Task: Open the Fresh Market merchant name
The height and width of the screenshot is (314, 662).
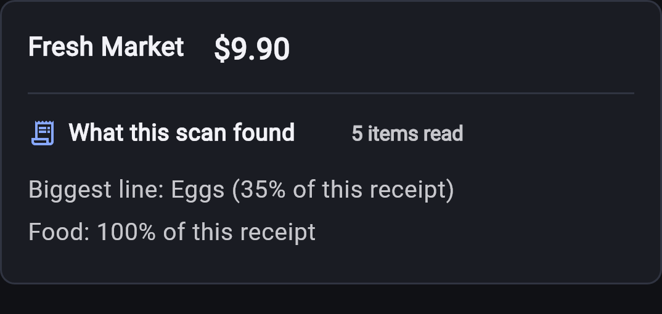Action: pos(106,47)
